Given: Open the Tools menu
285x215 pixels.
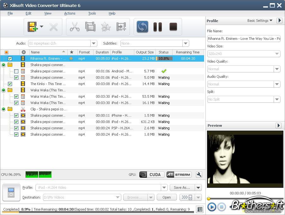Looking at the screenshot, I should (92, 13).
